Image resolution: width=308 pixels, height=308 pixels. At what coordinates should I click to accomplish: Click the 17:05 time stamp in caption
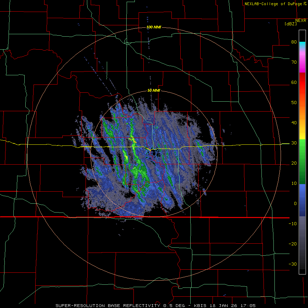(x=249, y=306)
